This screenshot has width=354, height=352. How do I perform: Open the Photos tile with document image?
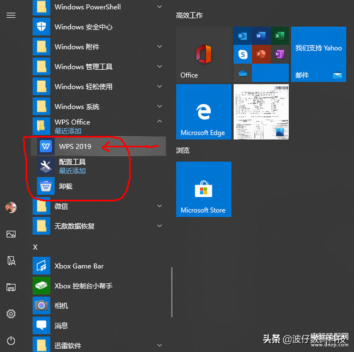coord(261,112)
